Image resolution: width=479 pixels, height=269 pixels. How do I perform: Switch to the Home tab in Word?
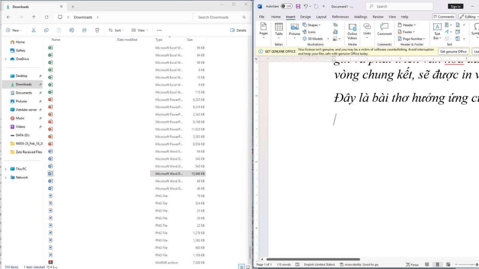coord(276,17)
